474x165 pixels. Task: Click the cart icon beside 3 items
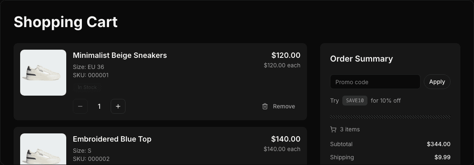point(333,129)
